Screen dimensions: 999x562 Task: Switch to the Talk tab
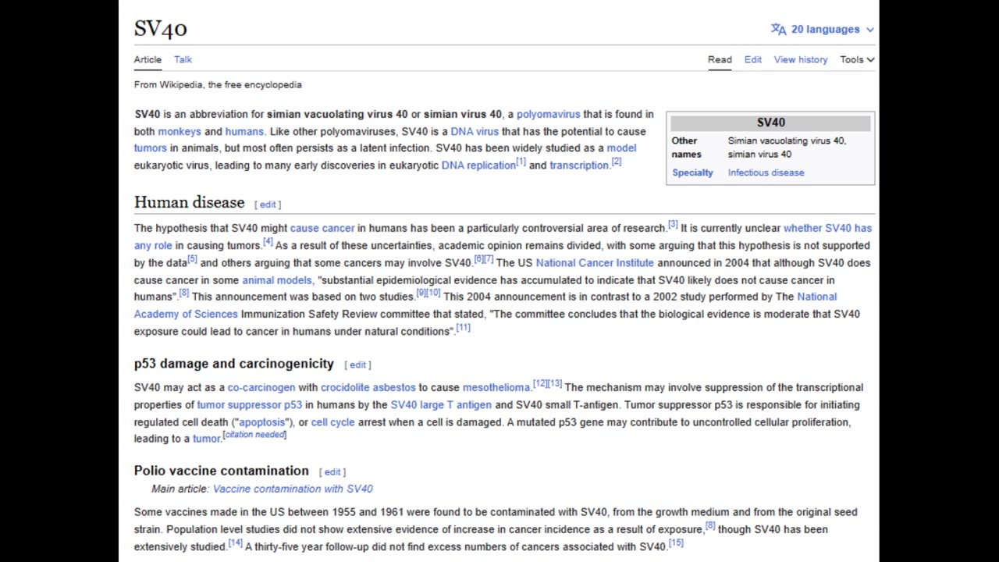183,59
